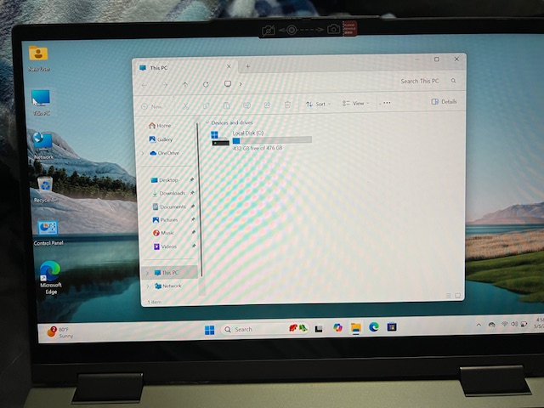Expand OneDrive in navigation pane
This screenshot has width=544, height=408.
(x=143, y=153)
